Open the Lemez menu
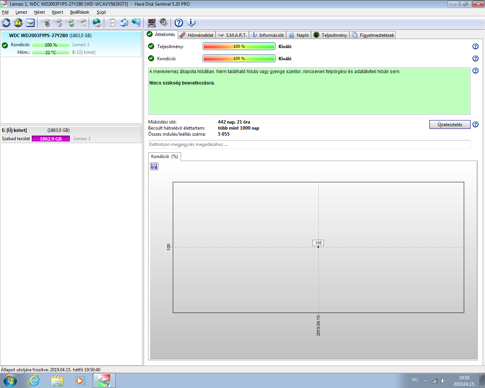 tap(21, 12)
